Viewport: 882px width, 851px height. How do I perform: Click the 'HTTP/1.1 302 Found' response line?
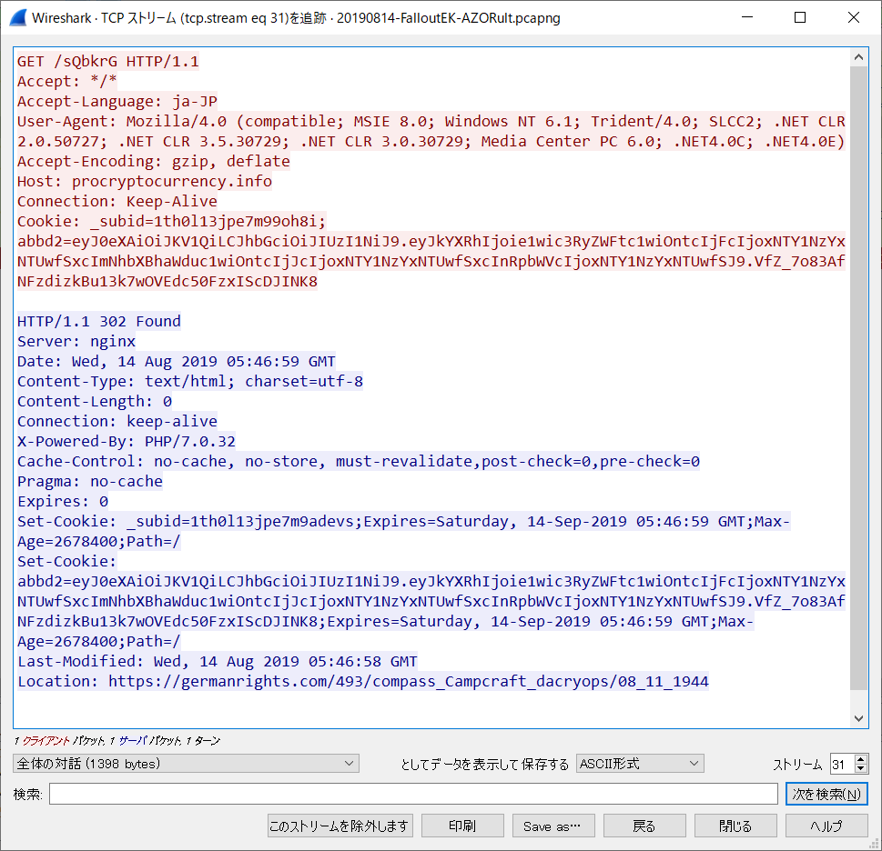[99, 321]
